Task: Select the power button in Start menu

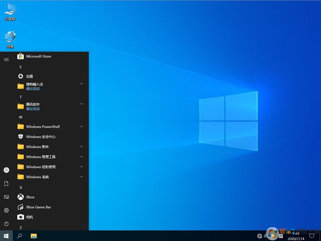Action: tap(6, 224)
